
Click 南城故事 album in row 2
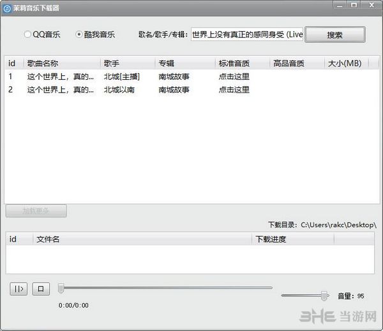174,90
